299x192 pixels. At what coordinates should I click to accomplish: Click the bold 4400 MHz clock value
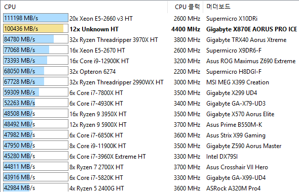185,29
